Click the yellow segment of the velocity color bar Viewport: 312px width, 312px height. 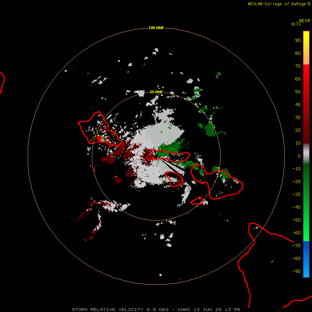coord(306,48)
